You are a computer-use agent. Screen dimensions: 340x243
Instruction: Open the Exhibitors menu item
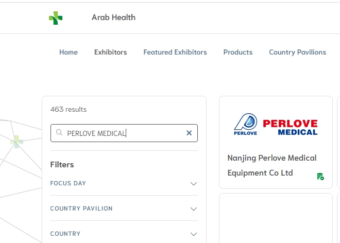pos(110,52)
